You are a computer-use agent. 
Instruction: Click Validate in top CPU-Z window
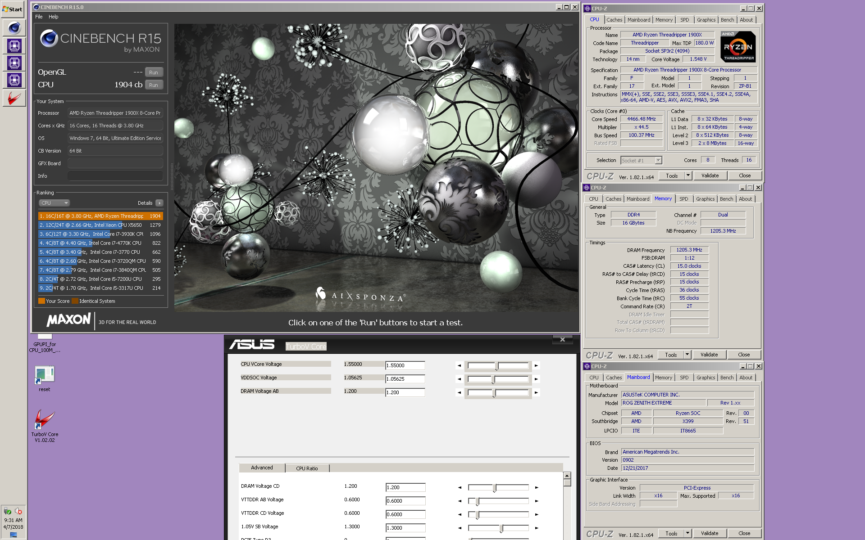[710, 175]
